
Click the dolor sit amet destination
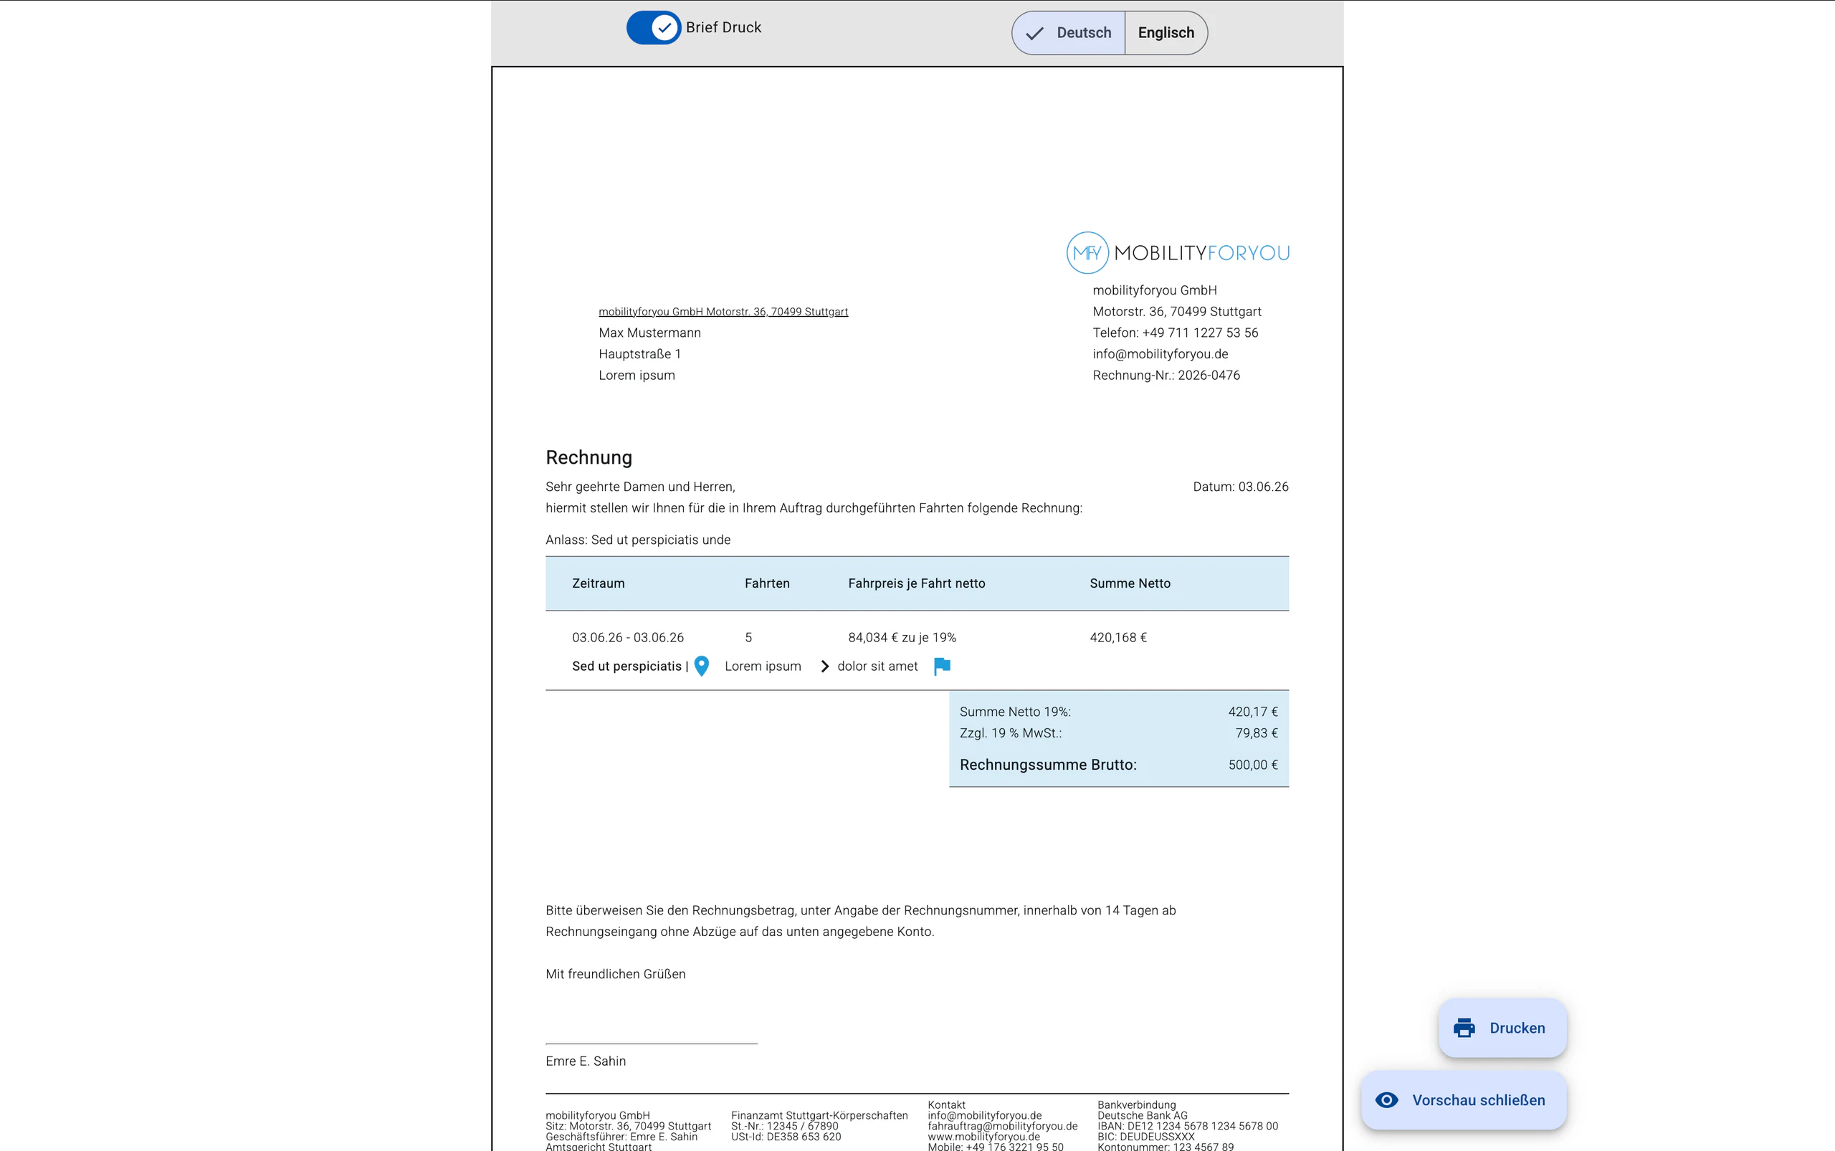pyautogui.click(x=877, y=666)
